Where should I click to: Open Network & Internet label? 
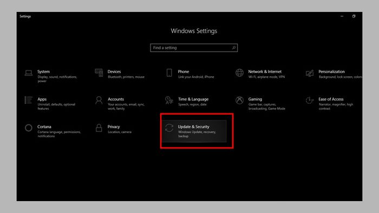265,72
